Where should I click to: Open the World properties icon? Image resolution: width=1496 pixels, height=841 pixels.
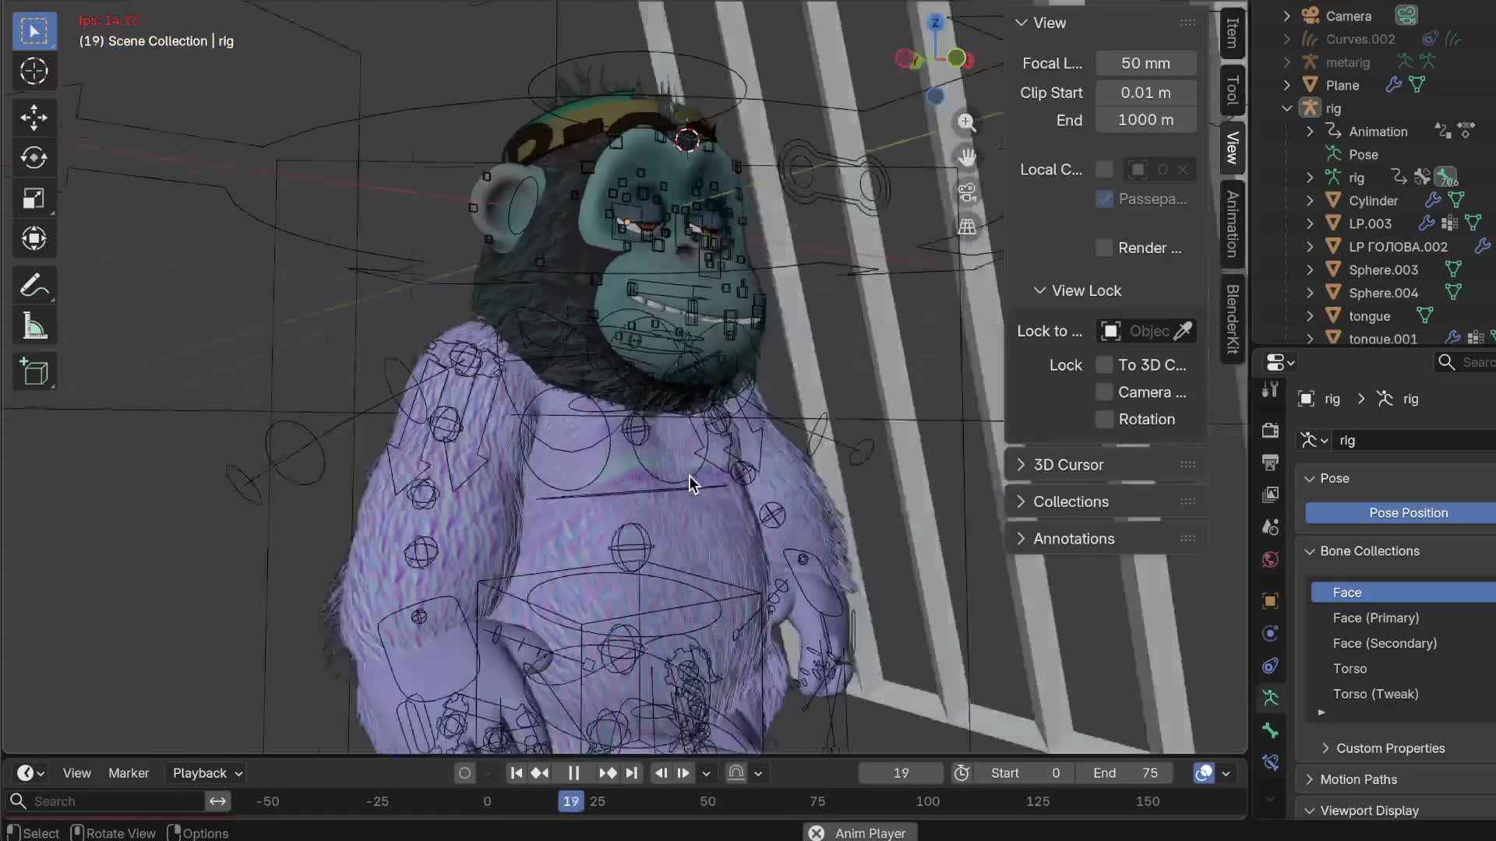click(x=1270, y=560)
